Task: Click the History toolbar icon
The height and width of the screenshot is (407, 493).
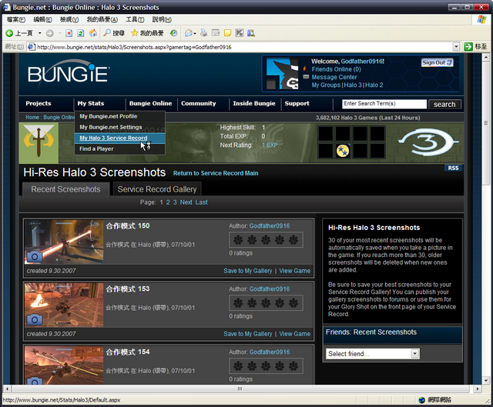Action: point(173,33)
